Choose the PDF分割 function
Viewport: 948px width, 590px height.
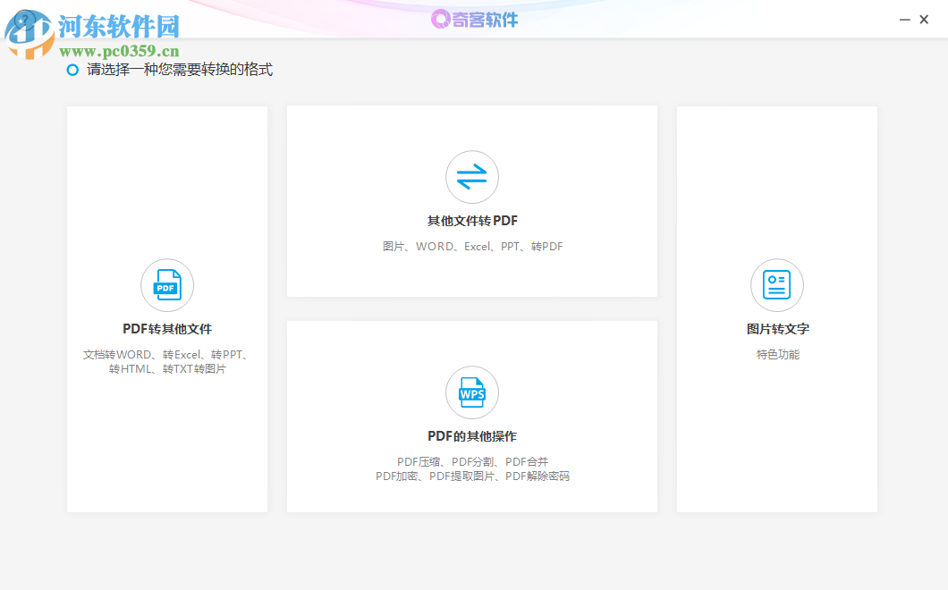[473, 461]
